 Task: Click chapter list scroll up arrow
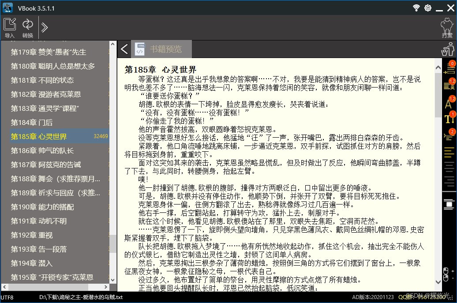[113, 44]
